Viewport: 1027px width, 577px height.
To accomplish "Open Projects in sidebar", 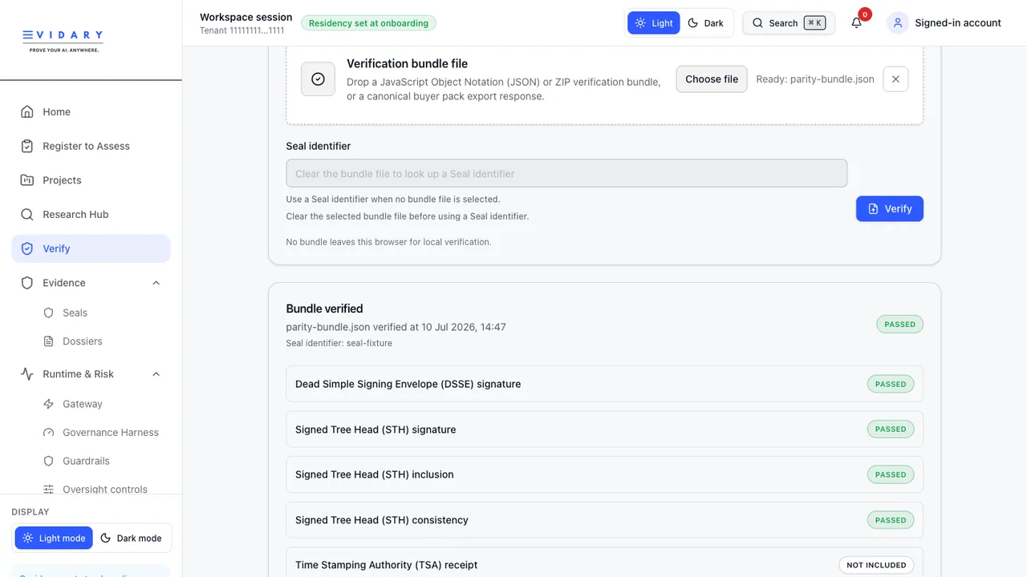I will (x=91, y=180).
